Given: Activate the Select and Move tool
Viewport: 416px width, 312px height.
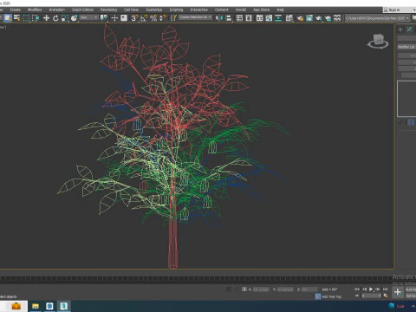Looking at the screenshot, I should (46, 18).
